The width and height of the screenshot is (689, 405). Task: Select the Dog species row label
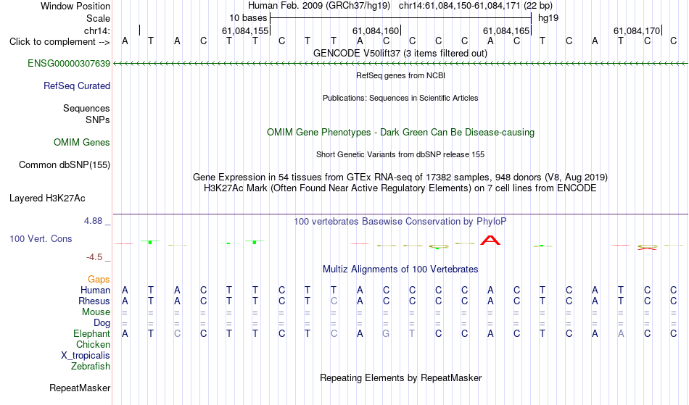(102, 323)
